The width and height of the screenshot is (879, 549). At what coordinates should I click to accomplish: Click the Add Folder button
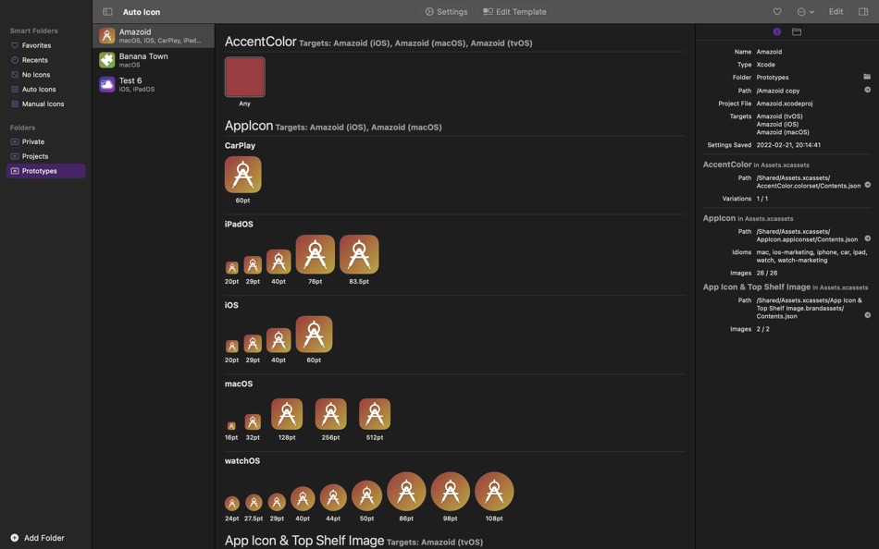(x=38, y=538)
